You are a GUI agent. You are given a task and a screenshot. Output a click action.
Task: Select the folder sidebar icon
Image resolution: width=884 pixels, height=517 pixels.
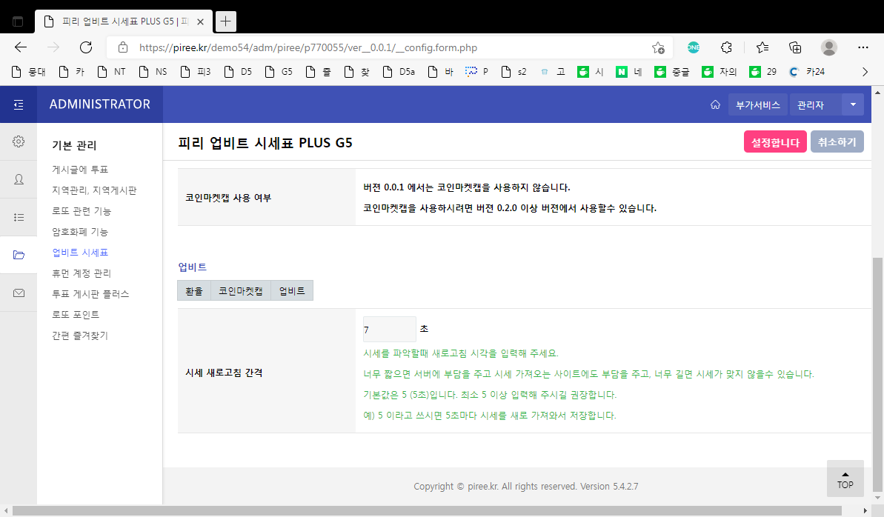point(19,255)
